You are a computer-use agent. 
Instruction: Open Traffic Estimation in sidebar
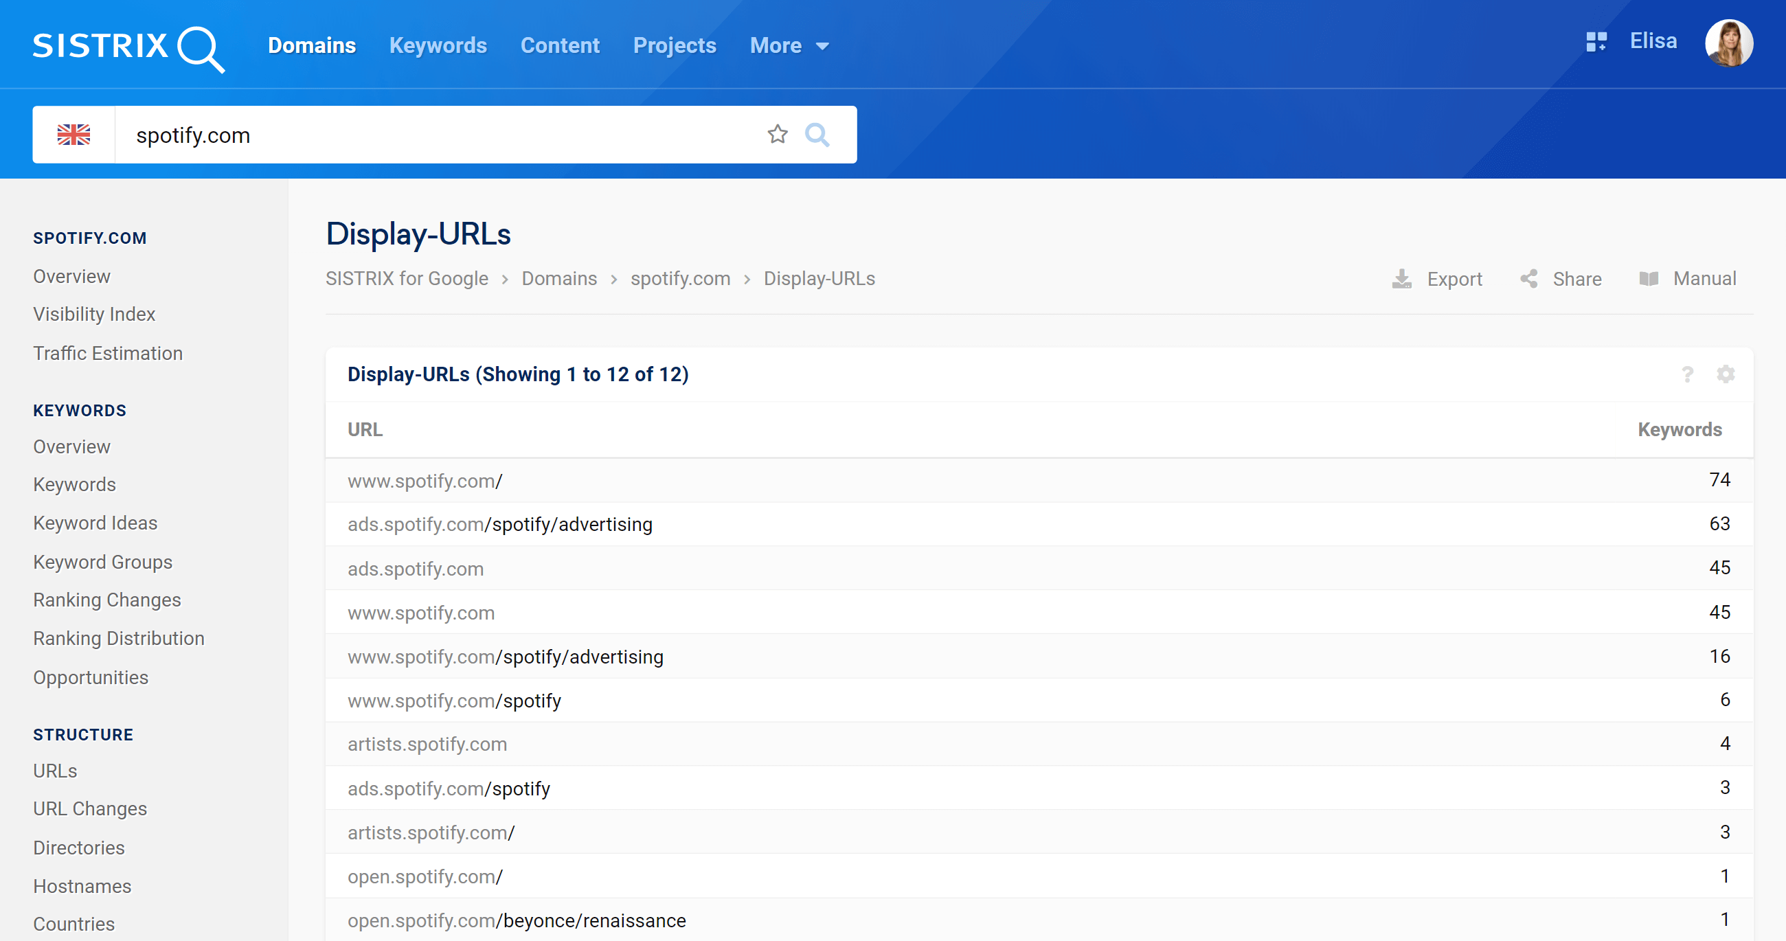point(107,353)
